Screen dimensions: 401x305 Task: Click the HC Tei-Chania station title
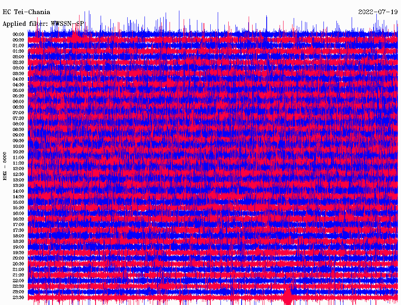pyautogui.click(x=26, y=12)
